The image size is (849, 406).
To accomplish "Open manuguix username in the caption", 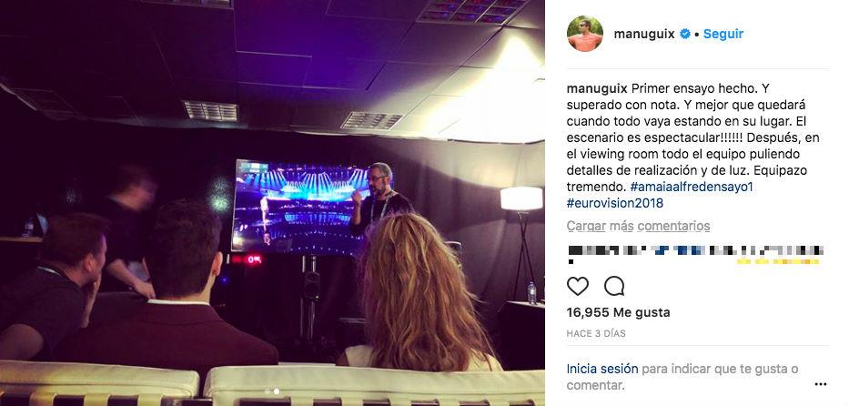I will pos(597,88).
